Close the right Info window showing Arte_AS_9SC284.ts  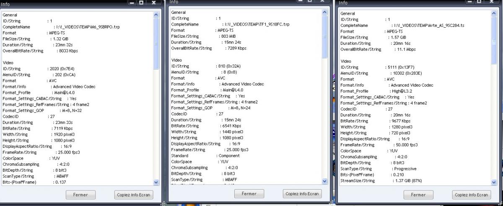[x=491, y=3]
